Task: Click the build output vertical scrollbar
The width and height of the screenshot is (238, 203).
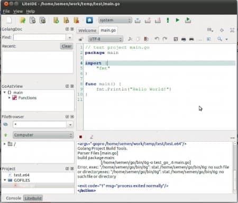Action: (x=235, y=167)
